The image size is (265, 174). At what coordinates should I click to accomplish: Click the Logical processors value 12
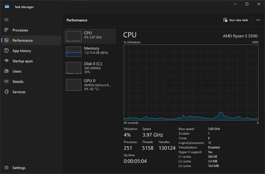tap(210, 143)
